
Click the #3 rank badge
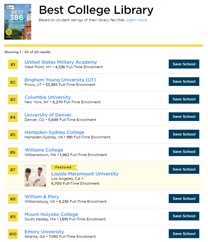[x=13, y=99]
